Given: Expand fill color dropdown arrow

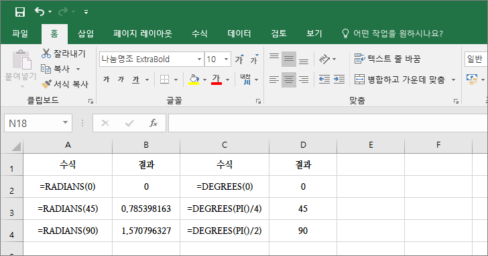Looking at the screenshot, I should (204, 80).
